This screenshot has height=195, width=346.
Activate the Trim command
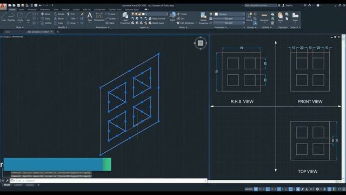click(x=71, y=14)
